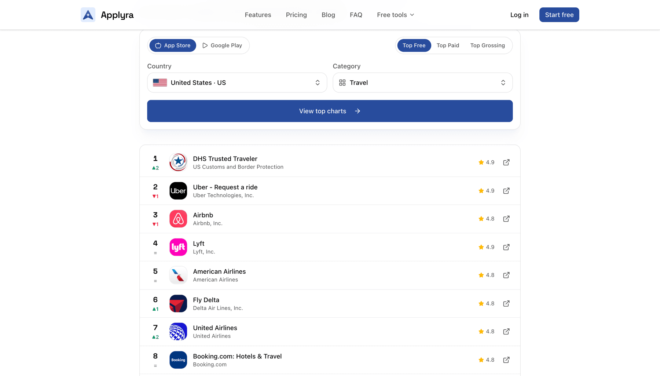The width and height of the screenshot is (660, 376).
Task: Select the App Store toggle
Action: click(173, 45)
